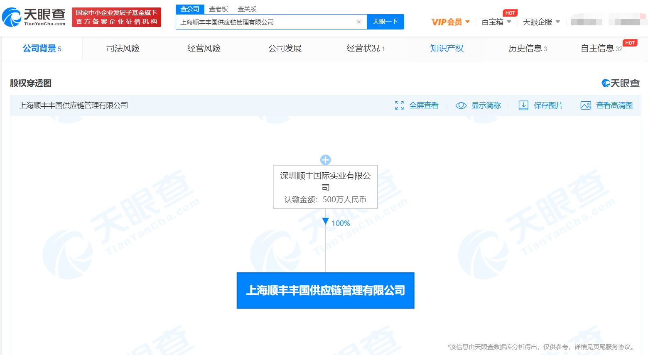The image size is (648, 355).
Task: Click the fullscreen view icon
Action: click(x=399, y=105)
